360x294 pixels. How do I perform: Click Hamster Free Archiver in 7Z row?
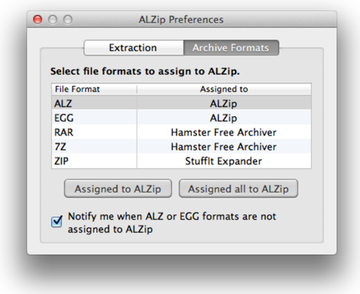pyautogui.click(x=223, y=147)
